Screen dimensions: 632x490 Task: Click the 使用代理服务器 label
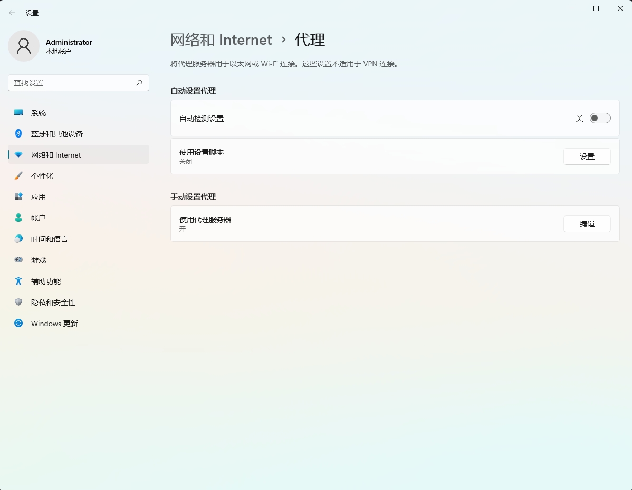[205, 219]
